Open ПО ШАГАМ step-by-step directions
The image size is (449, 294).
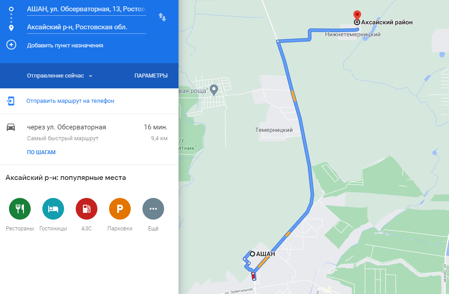[x=41, y=152]
